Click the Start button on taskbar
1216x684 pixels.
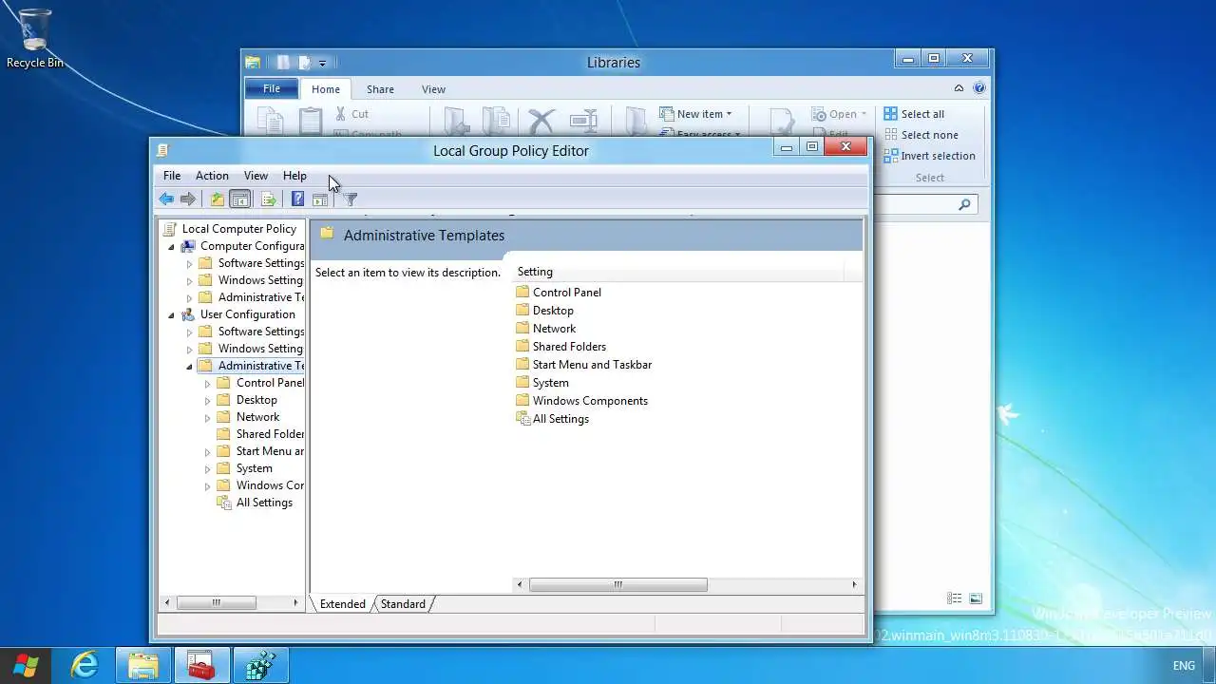(x=26, y=666)
